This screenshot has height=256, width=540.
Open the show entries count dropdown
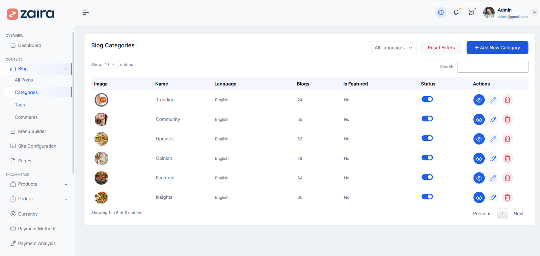click(x=111, y=65)
